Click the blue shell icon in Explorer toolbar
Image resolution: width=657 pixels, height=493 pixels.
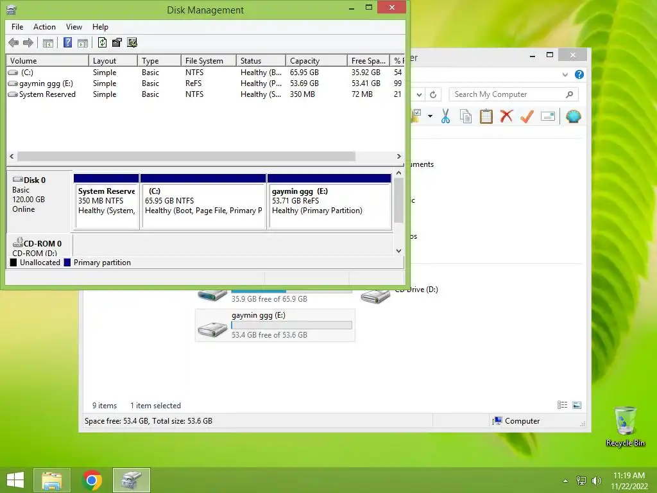click(573, 116)
